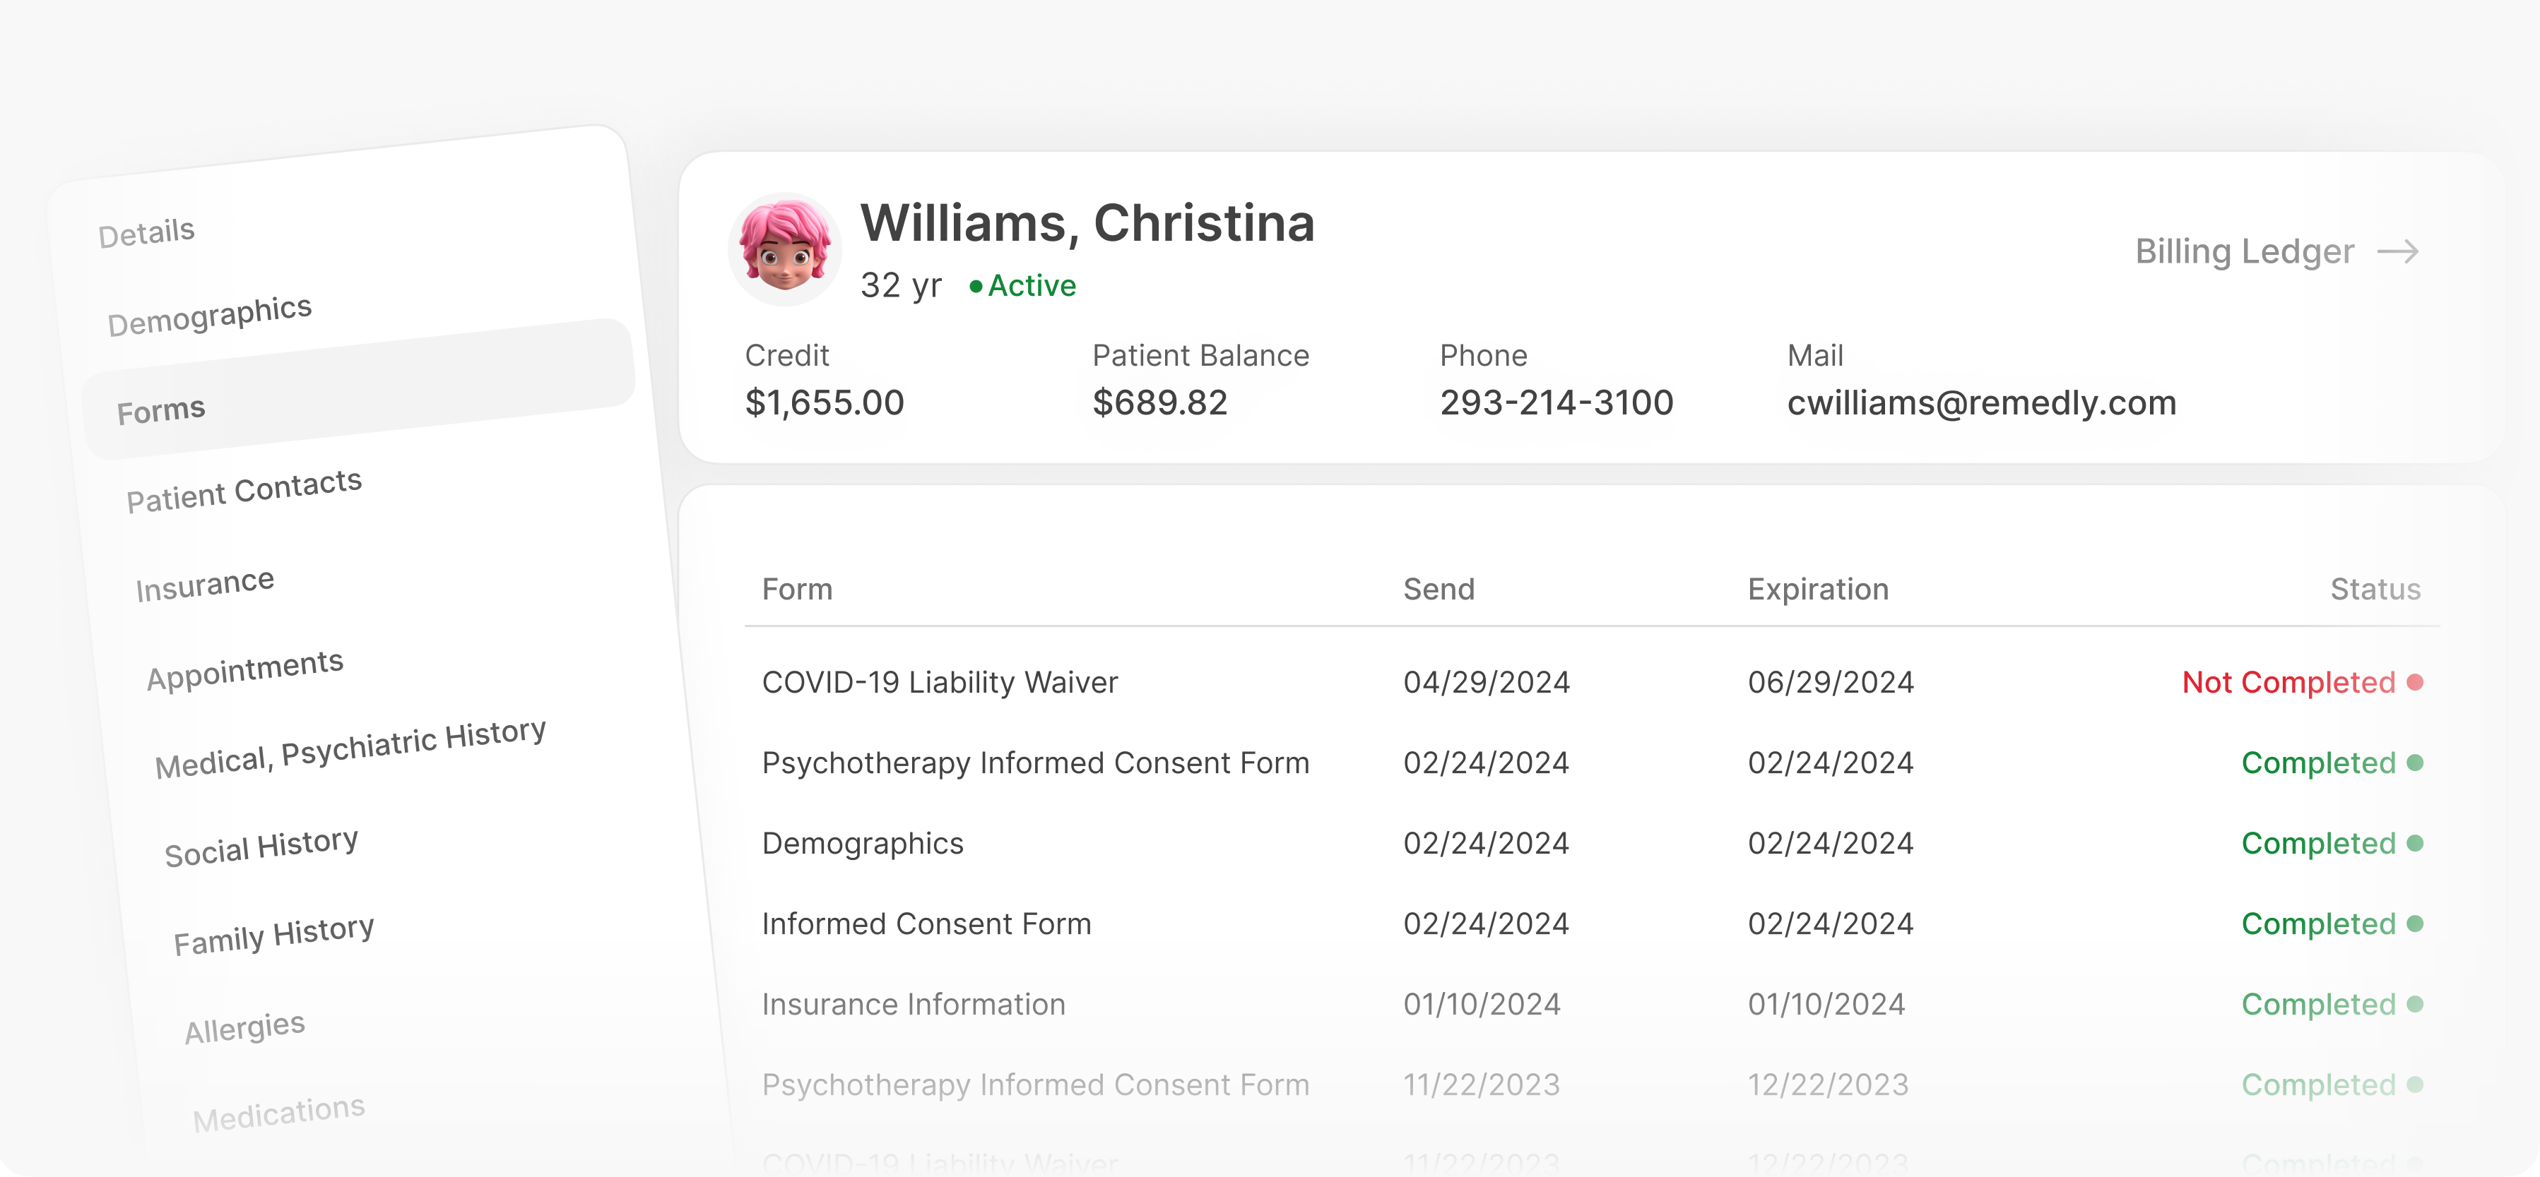This screenshot has height=1177, width=2540.
Task: Open the COVID-19 Liability Waiver form dated 04/29/2024
Action: (940, 682)
